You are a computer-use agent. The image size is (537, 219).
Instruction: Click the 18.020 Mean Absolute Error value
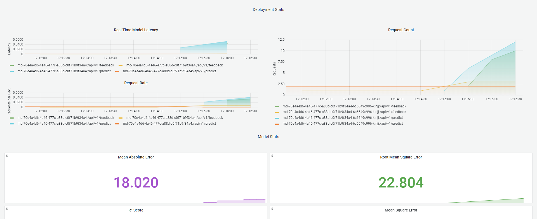[x=136, y=183]
